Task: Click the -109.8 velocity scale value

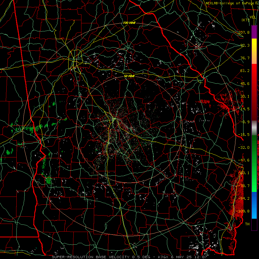Action: (243, 211)
